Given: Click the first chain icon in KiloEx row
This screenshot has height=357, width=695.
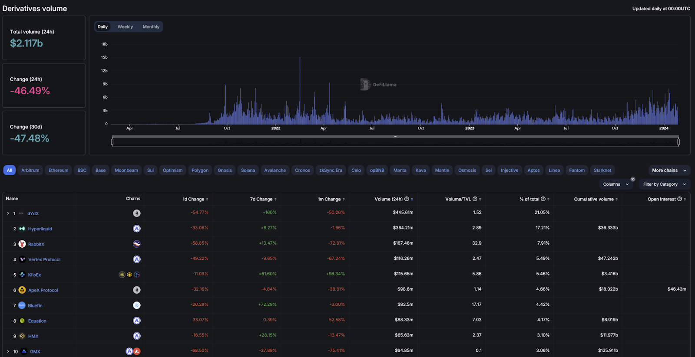Looking at the screenshot, I should [122, 275].
